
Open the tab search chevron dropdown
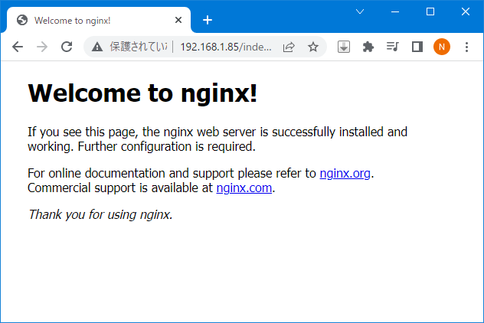click(x=360, y=11)
